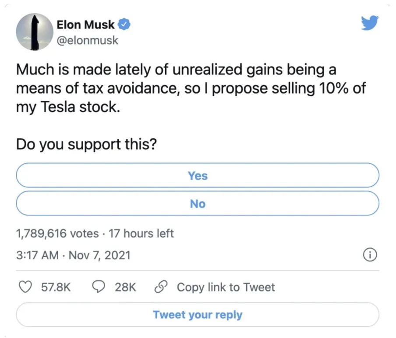Image resolution: width=396 pixels, height=338 pixels.
Task: Click the 57.8K likes count
Action: pyautogui.click(x=56, y=287)
